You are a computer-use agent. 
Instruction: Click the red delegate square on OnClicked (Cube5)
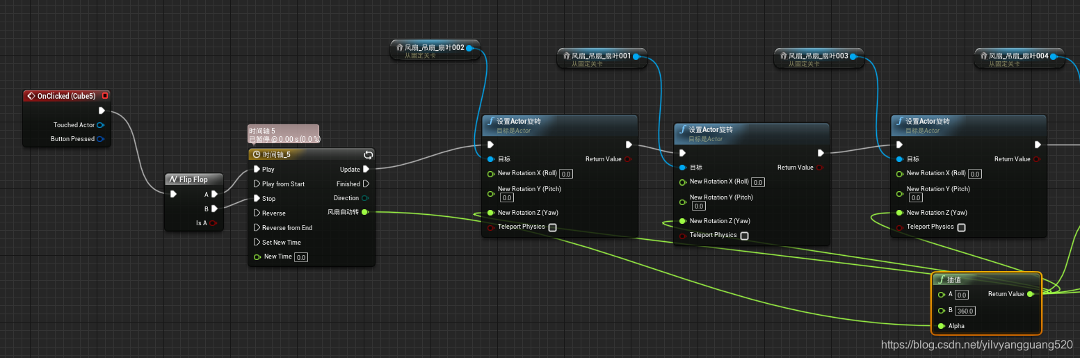point(105,96)
